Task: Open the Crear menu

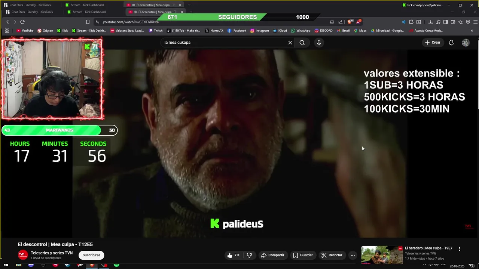Action: click(433, 43)
